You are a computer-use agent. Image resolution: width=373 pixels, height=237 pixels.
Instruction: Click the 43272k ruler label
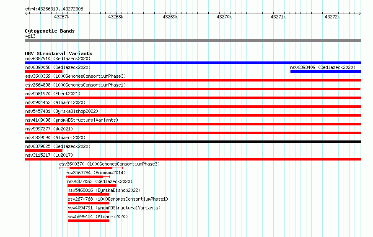tap(332, 17)
